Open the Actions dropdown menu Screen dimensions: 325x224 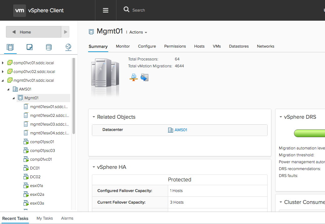click(x=138, y=32)
